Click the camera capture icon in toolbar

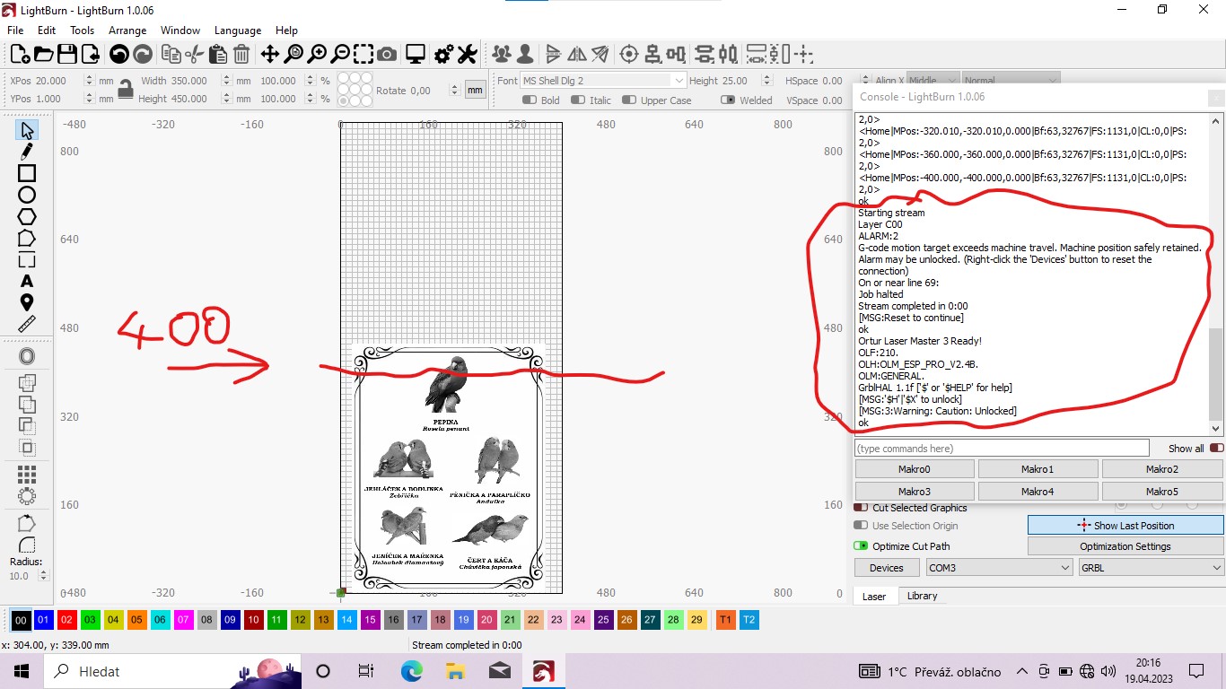point(387,55)
